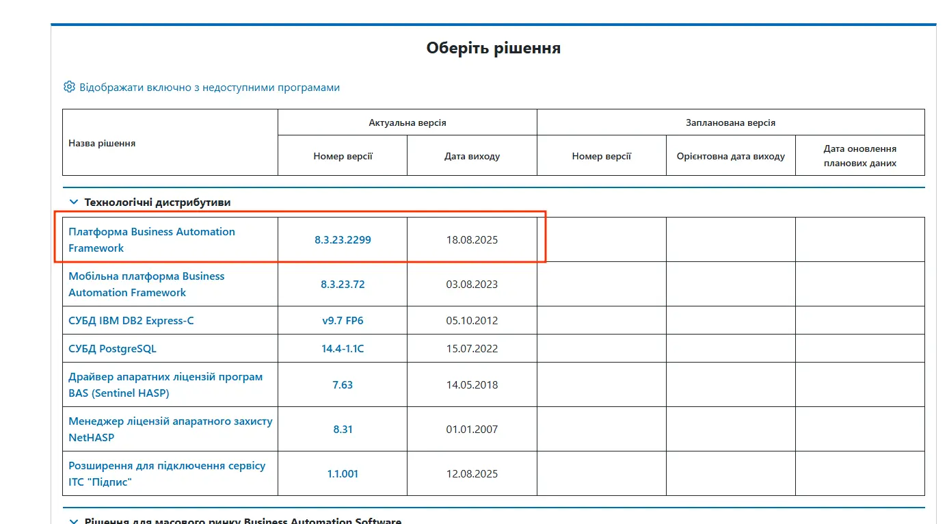Click the gear icon beside display settings

tap(69, 87)
